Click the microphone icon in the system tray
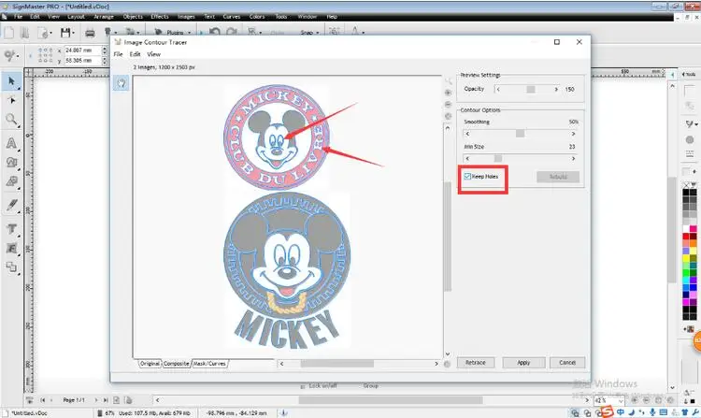This screenshot has width=701, height=418. pyautogui.click(x=653, y=412)
